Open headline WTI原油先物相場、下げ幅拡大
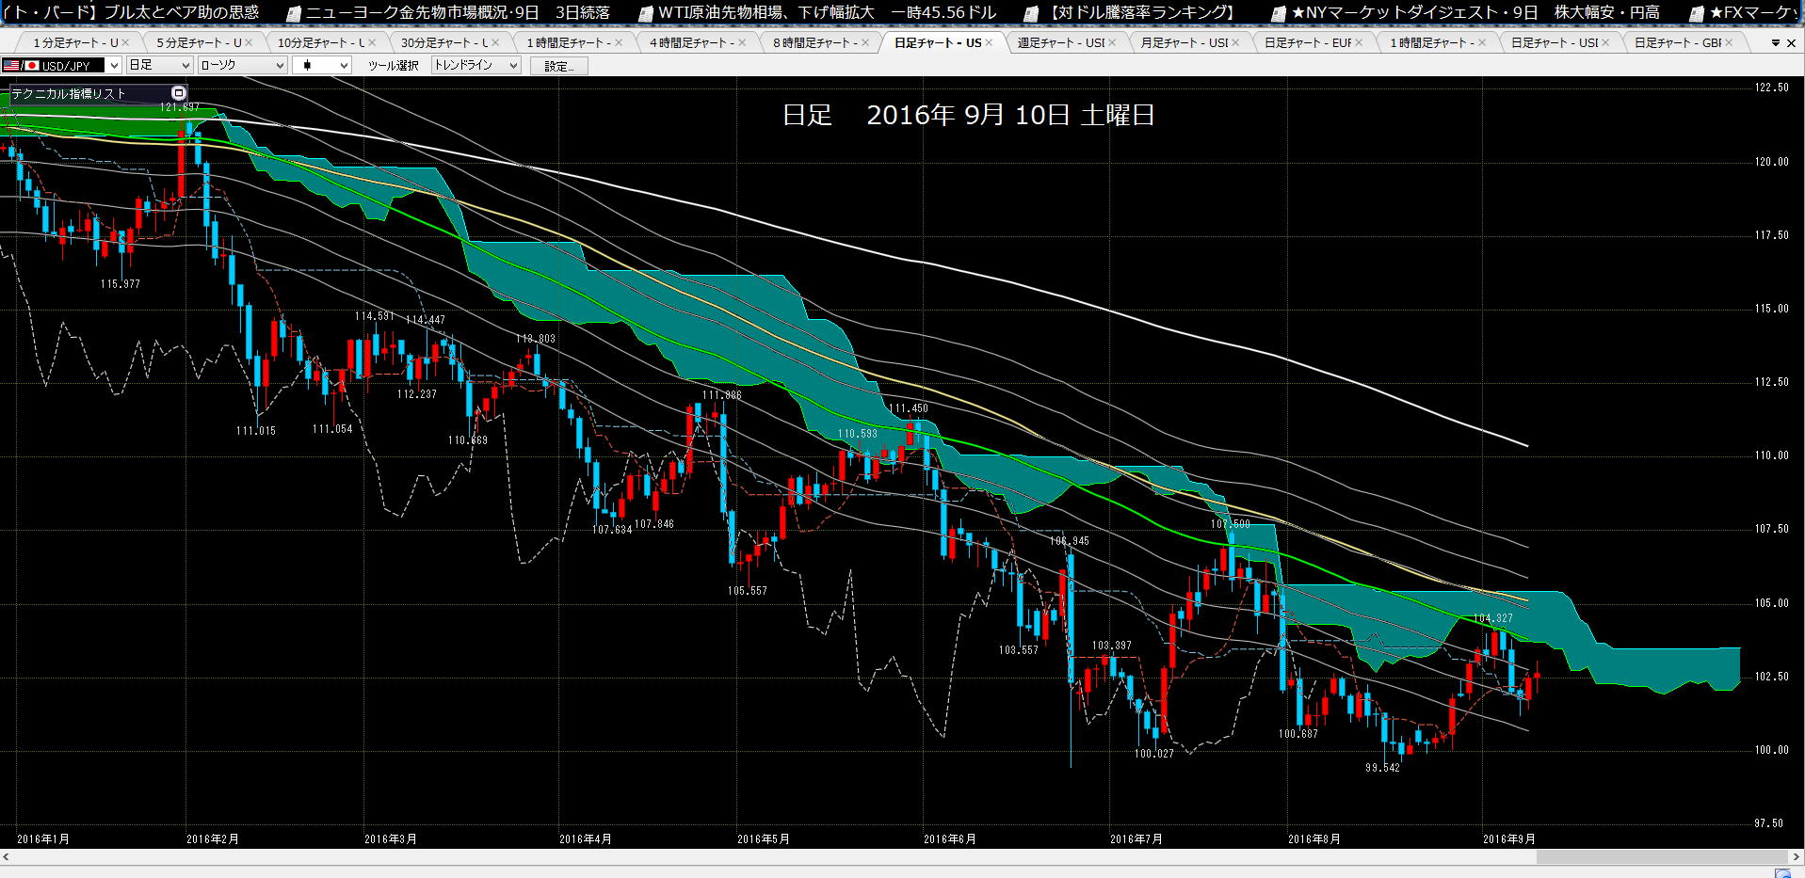Screen dimensions: 1805x878 pyautogui.click(x=827, y=13)
